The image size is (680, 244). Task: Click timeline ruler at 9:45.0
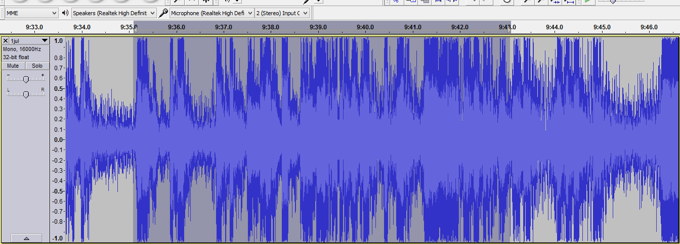602,27
